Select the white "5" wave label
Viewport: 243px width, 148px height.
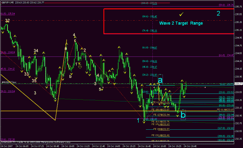[x=100, y=89]
